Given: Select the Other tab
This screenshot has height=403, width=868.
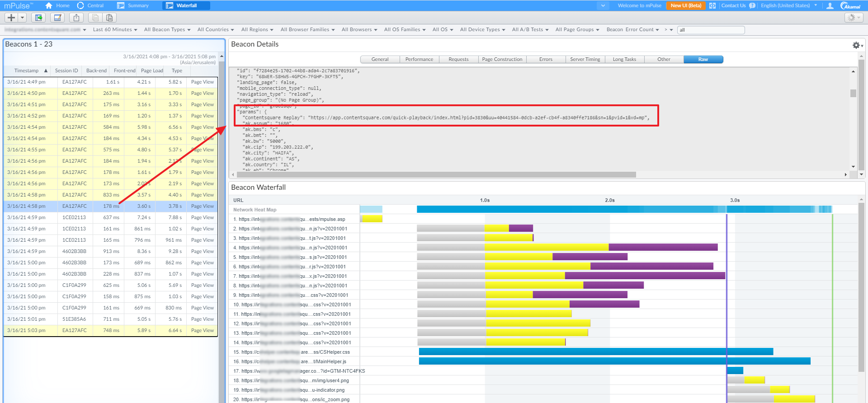Looking at the screenshot, I should pyautogui.click(x=664, y=59).
